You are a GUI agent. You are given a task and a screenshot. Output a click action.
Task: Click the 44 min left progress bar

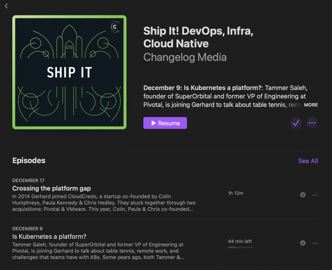click(240, 247)
